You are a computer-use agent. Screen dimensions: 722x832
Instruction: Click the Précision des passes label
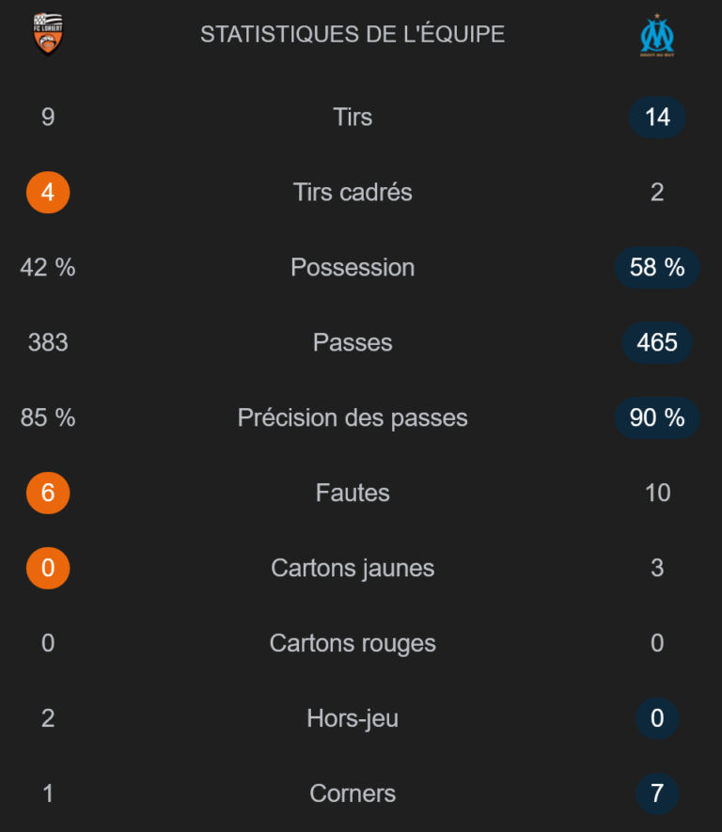point(353,417)
